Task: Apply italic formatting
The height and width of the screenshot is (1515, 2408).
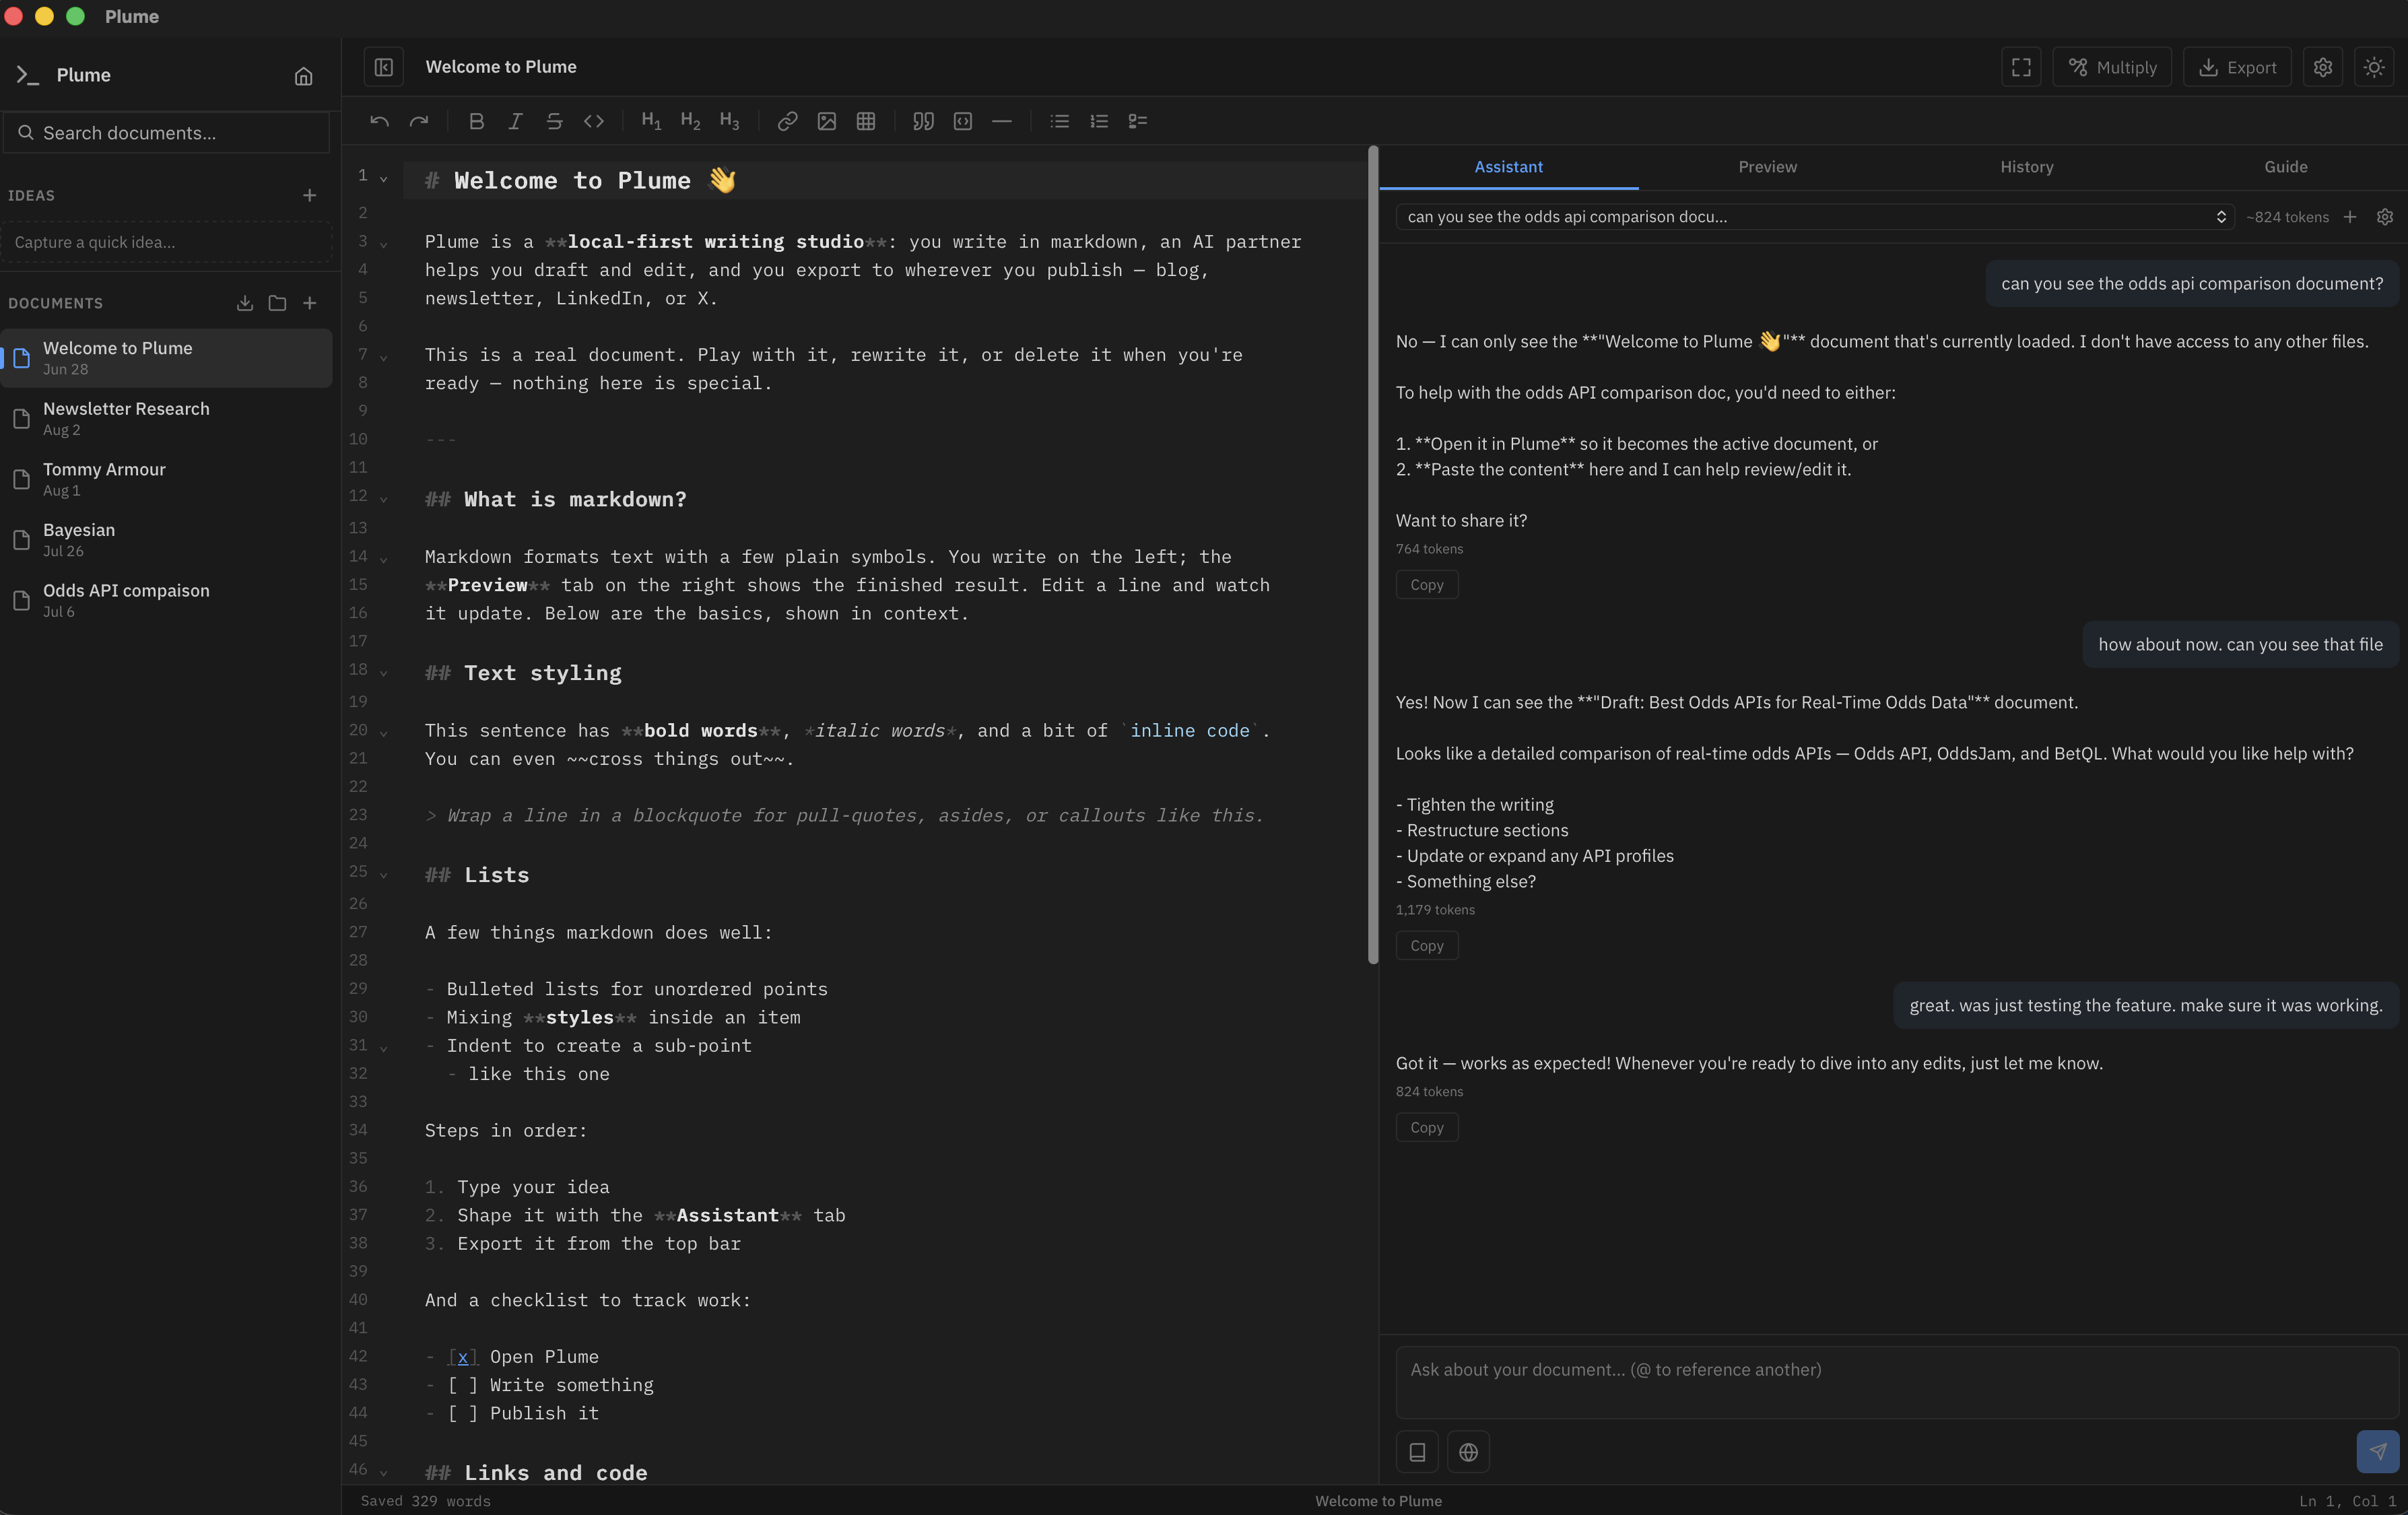Action: (515, 121)
